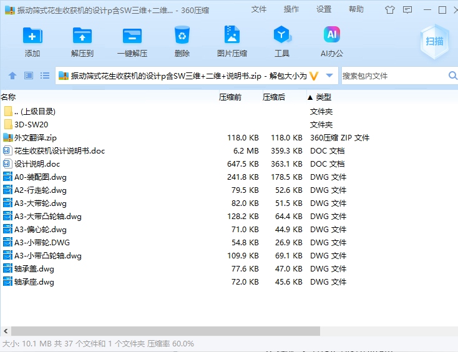Image resolution: width=458 pixels, height=352 pixels.
Task: Click the scrollbar left arrow
Action: [6, 331]
